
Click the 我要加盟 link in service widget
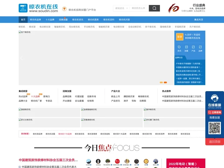tap(215, 118)
